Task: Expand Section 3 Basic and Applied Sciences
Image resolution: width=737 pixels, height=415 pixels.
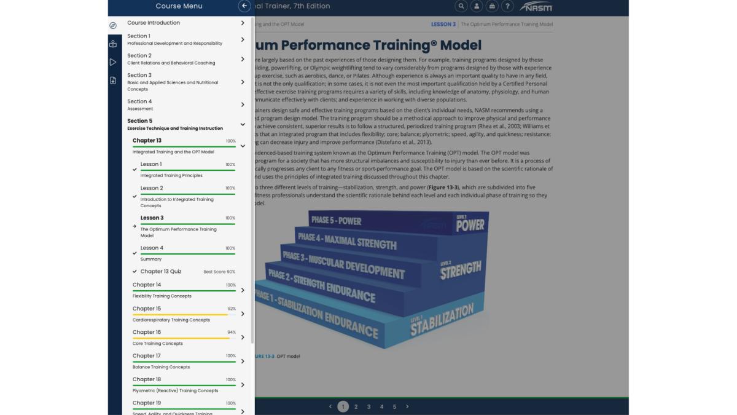Action: click(x=243, y=82)
